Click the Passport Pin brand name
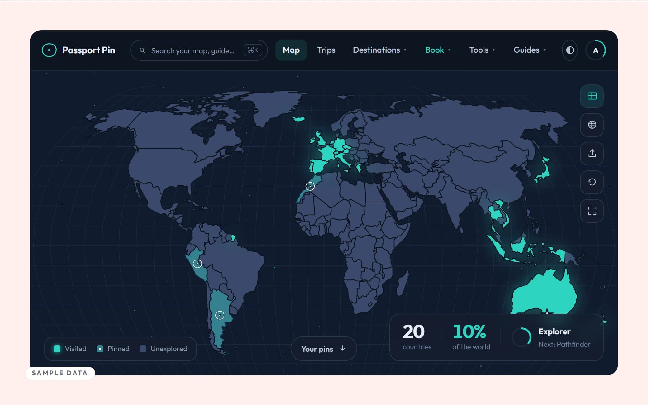The height and width of the screenshot is (405, 648). (x=88, y=50)
